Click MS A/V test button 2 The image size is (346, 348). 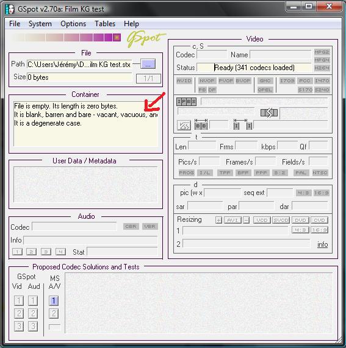(54, 313)
